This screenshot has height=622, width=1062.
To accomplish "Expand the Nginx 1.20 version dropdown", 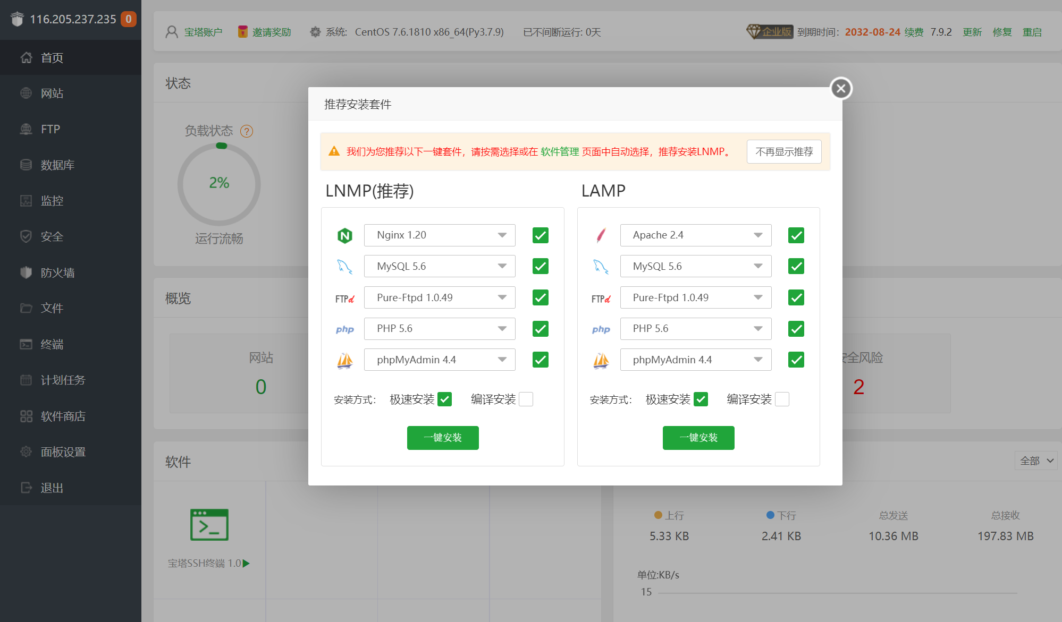I will (440, 235).
